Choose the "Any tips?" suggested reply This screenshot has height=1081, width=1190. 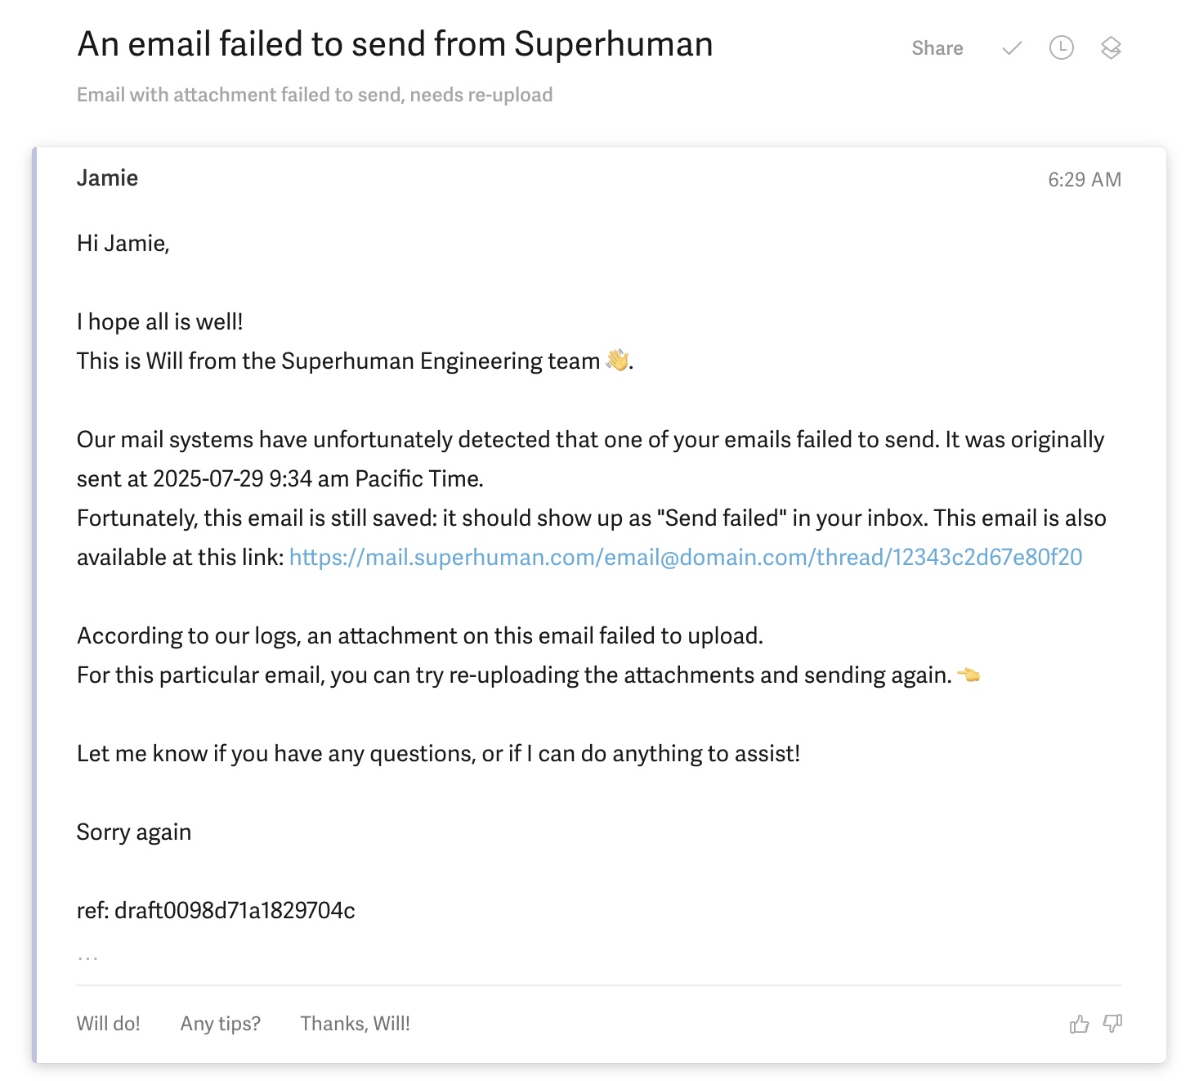coord(221,1023)
